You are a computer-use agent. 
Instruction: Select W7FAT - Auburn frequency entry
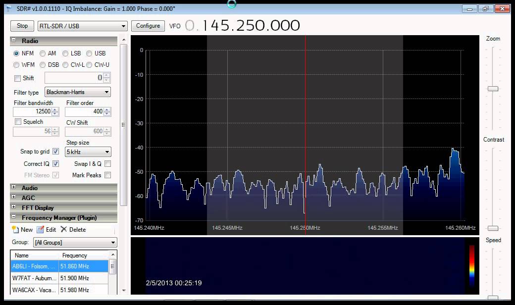(59, 278)
